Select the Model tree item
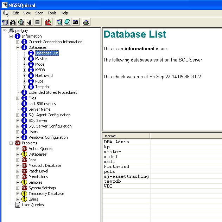Screen dimensions: 222x222 [40, 64]
